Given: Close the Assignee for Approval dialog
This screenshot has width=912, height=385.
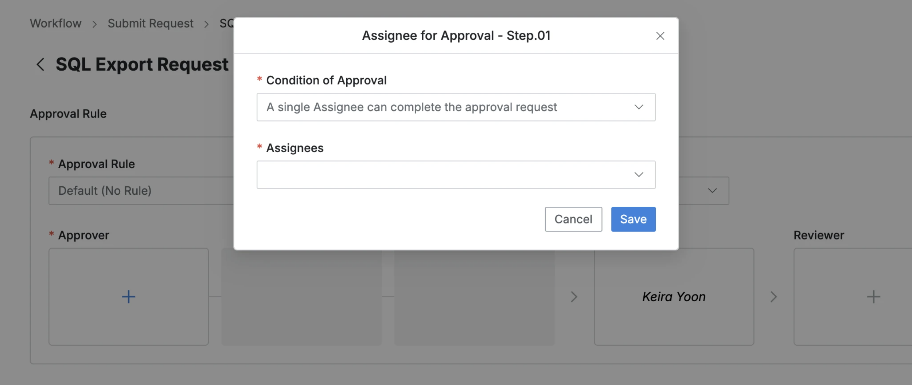Looking at the screenshot, I should point(660,36).
